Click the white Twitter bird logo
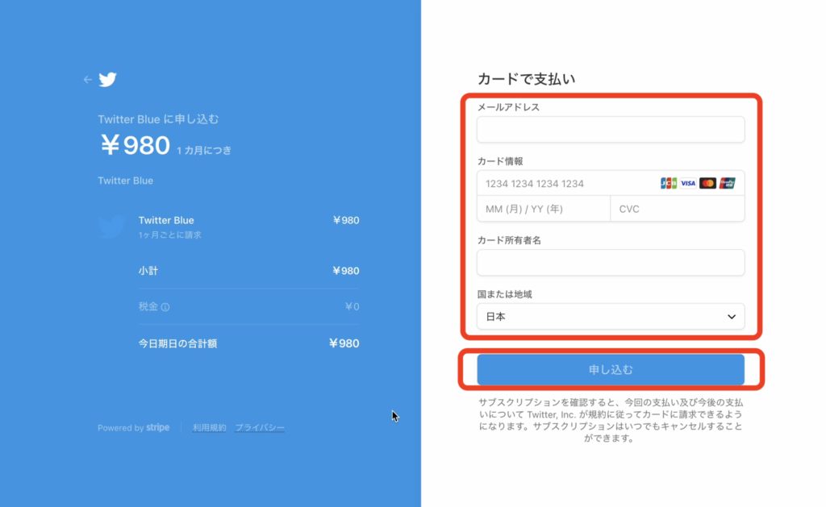 point(107,80)
